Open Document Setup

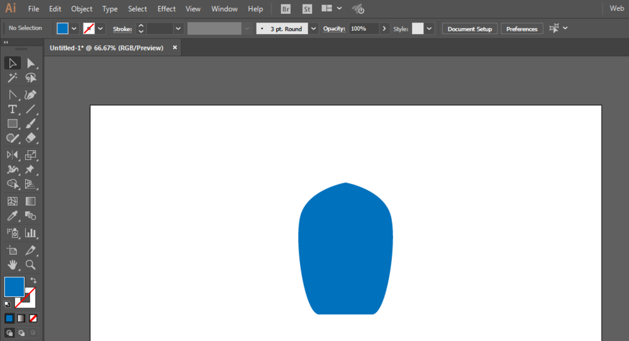470,29
